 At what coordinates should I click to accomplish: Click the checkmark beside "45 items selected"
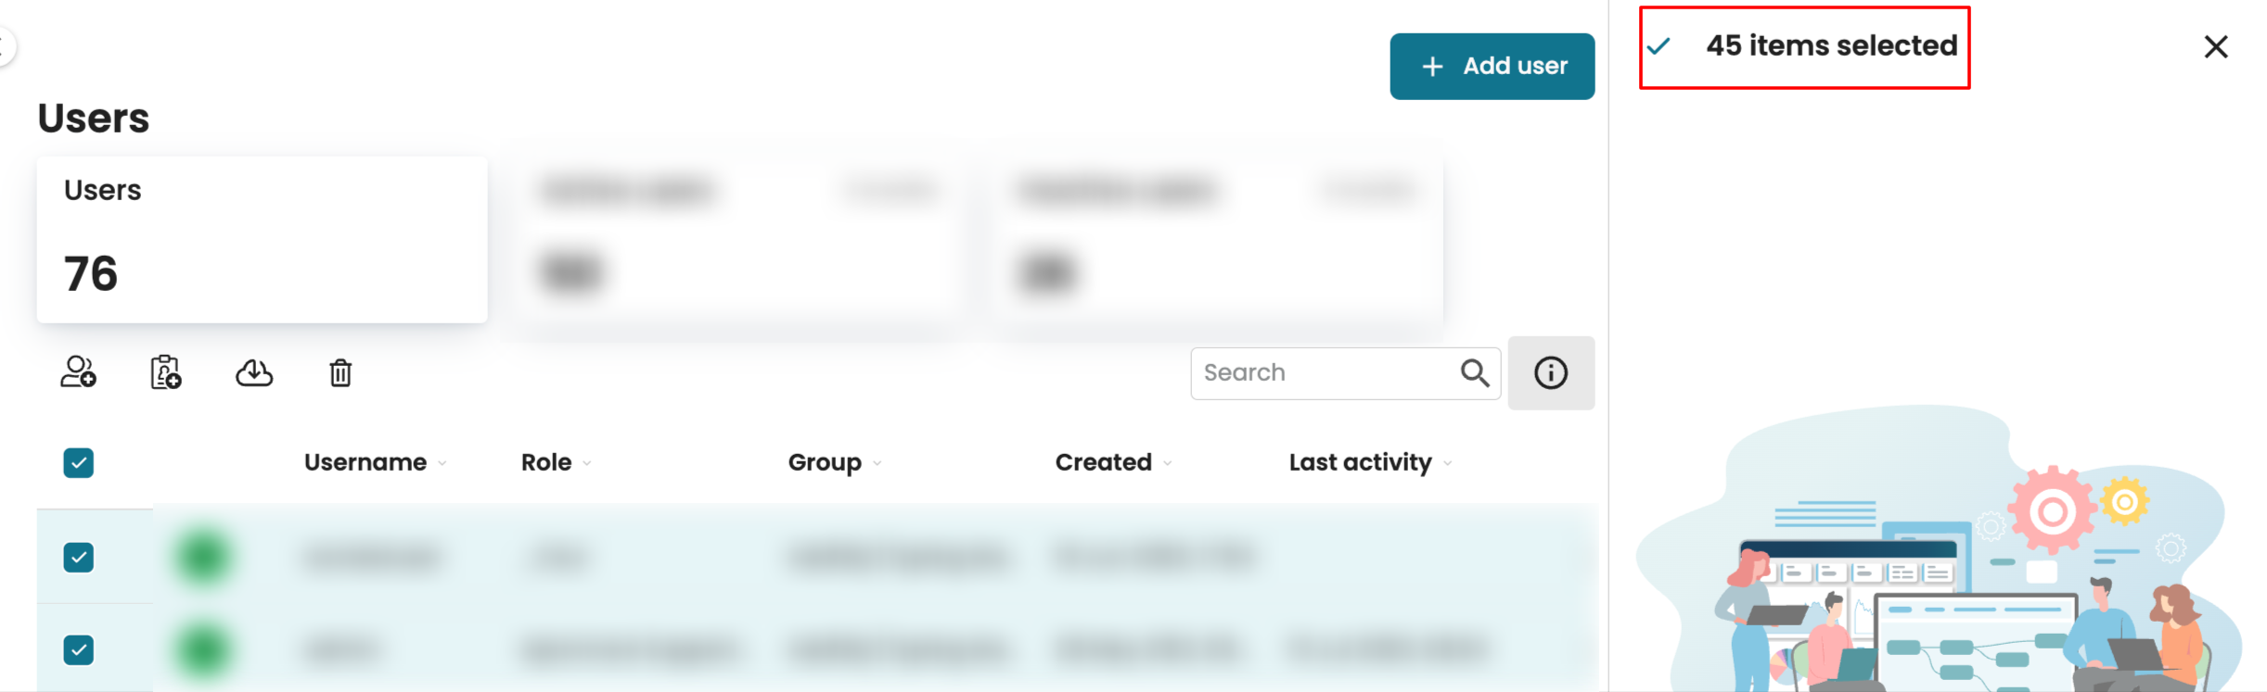pos(1659,46)
